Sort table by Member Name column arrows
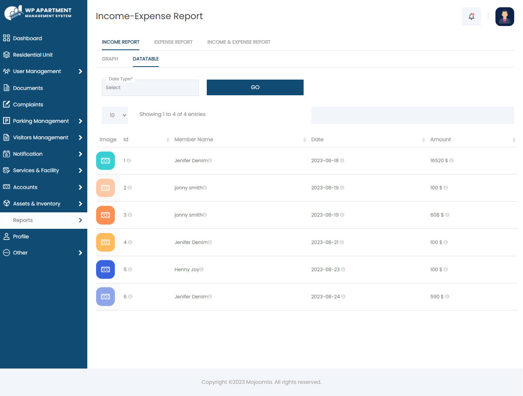The image size is (523, 396). coord(304,140)
